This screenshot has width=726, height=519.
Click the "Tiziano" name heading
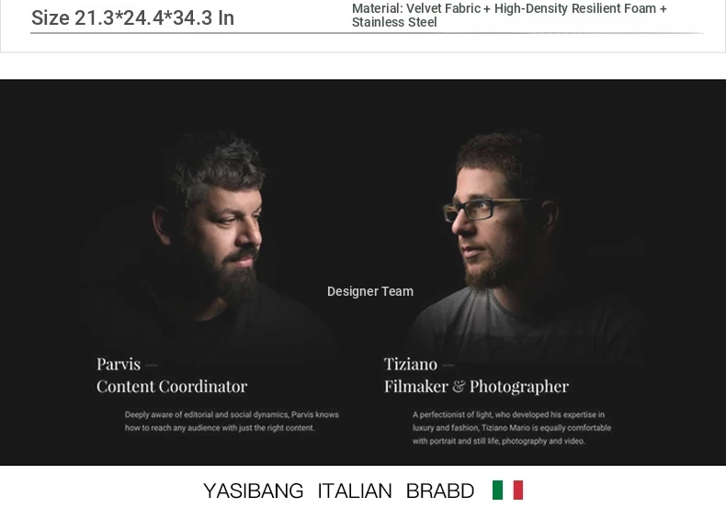point(411,364)
